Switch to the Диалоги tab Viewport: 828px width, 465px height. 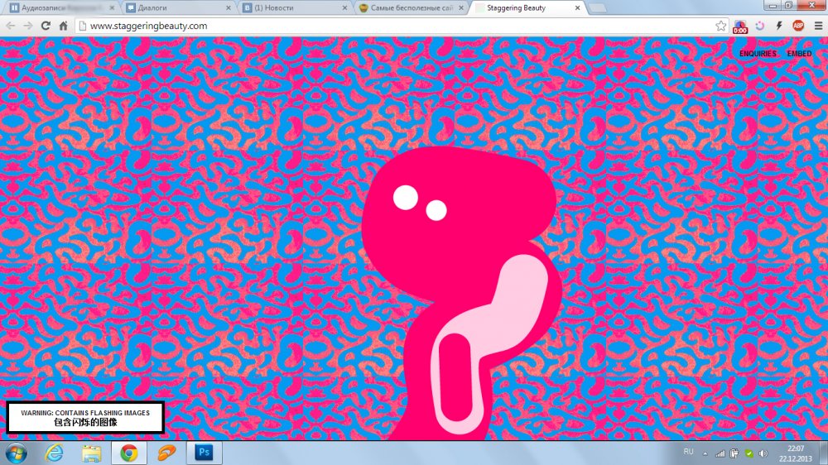tap(174, 7)
